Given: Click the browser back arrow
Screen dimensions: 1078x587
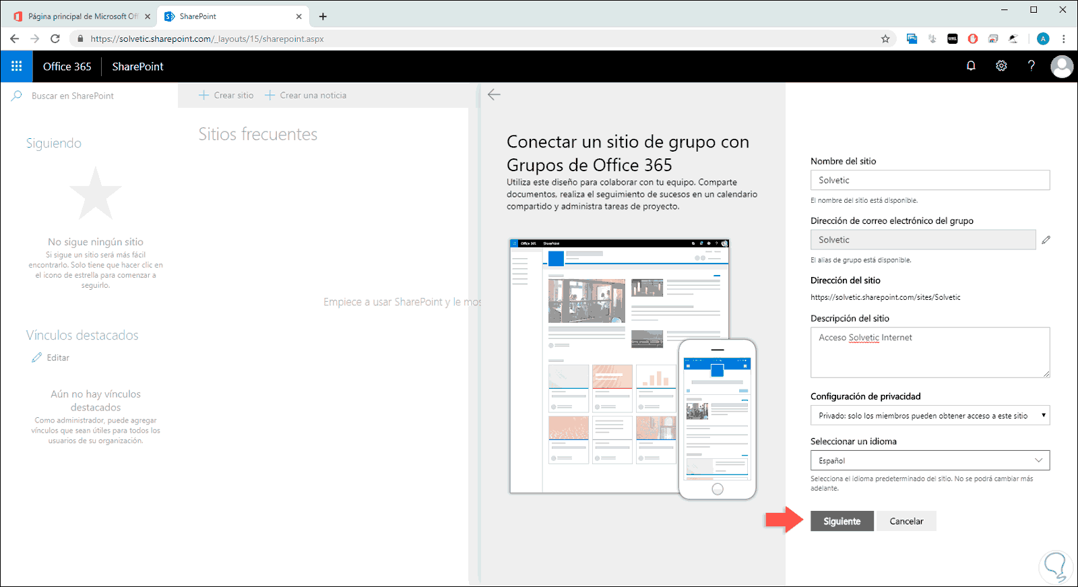Looking at the screenshot, I should click(x=14, y=39).
